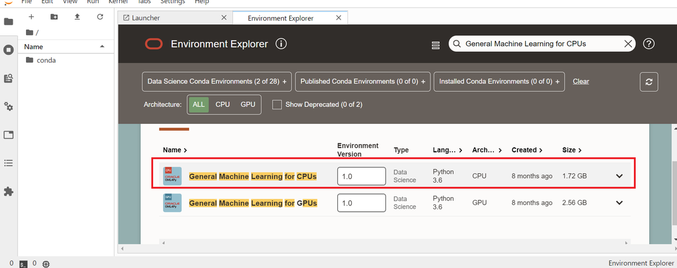Image resolution: width=677 pixels, height=268 pixels.
Task: Click General Machine Learning for GPUs icon
Action: (x=172, y=203)
